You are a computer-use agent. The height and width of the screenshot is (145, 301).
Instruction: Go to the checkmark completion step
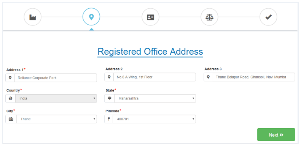(x=268, y=17)
